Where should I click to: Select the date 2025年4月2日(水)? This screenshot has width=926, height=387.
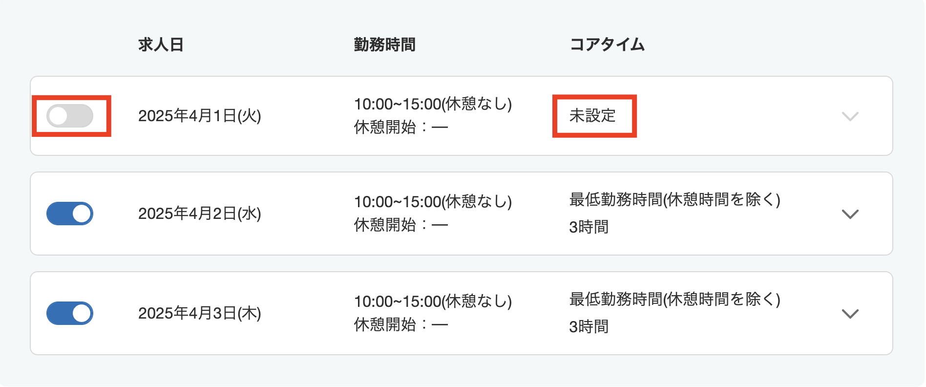click(x=200, y=214)
